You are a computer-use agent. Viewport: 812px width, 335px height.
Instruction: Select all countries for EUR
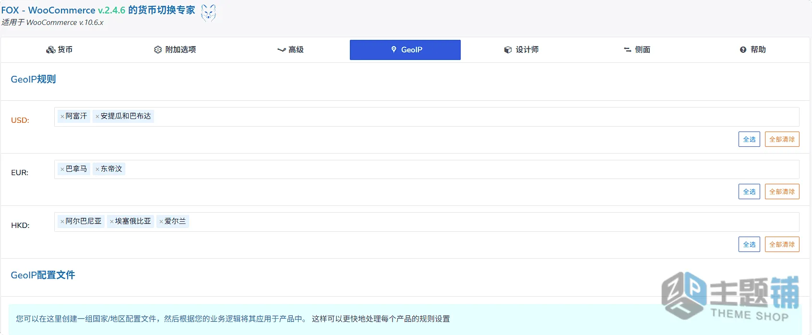tap(749, 191)
